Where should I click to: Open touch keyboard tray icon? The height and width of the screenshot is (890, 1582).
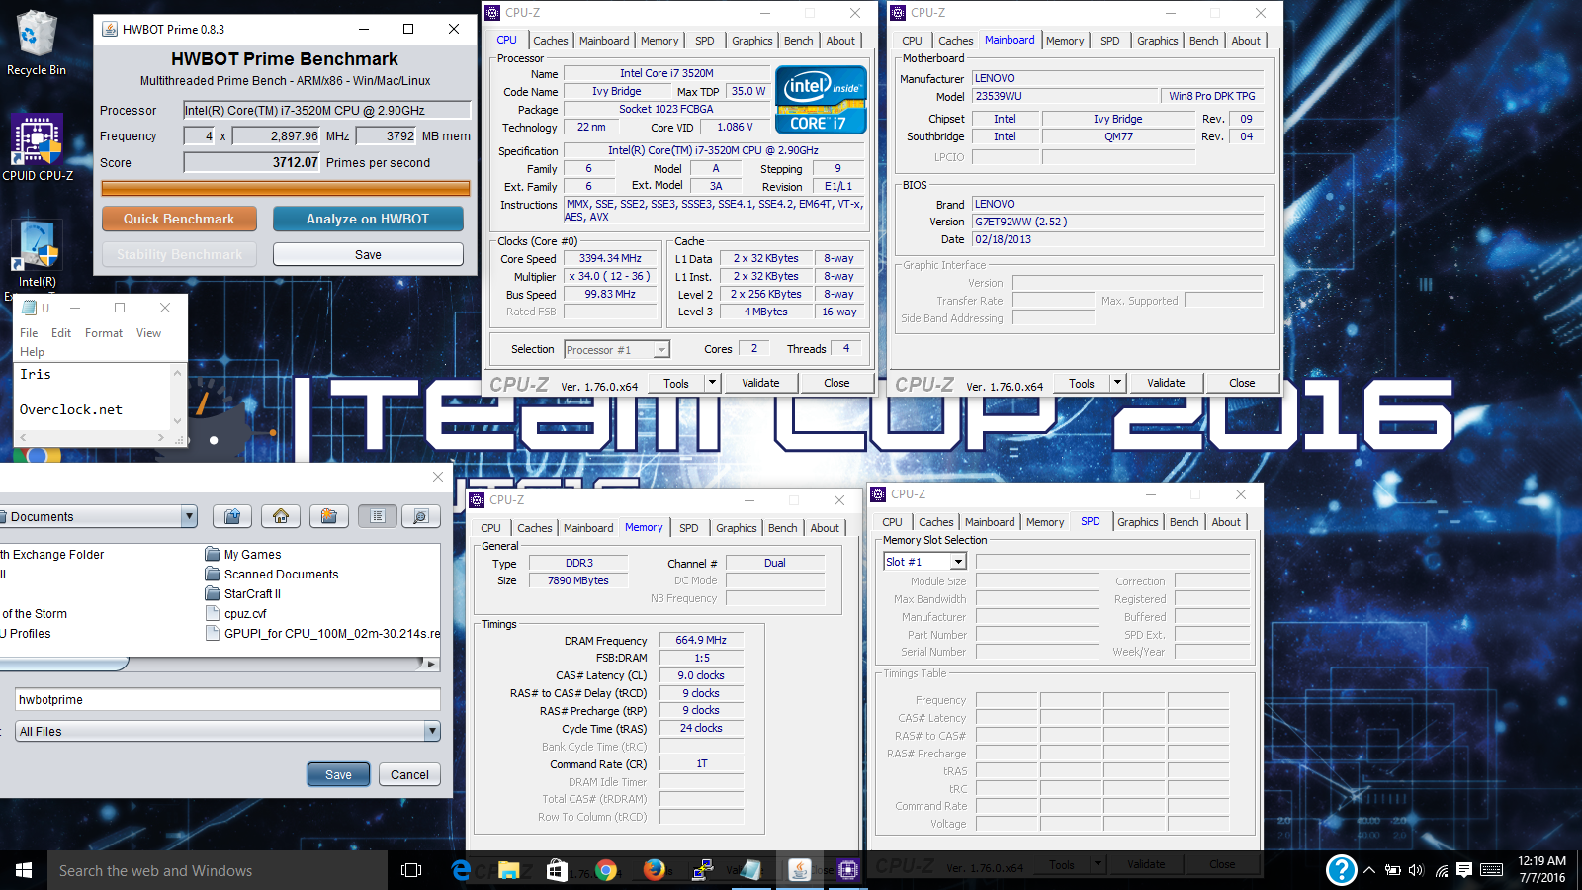pyautogui.click(x=1492, y=870)
